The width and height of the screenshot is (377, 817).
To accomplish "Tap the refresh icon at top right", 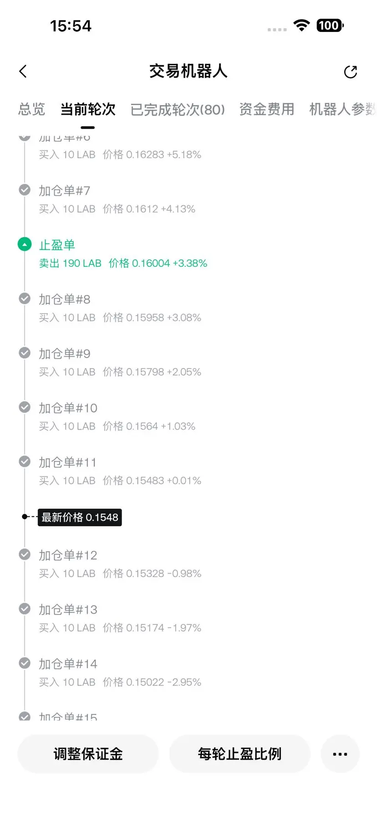I will pyautogui.click(x=350, y=71).
